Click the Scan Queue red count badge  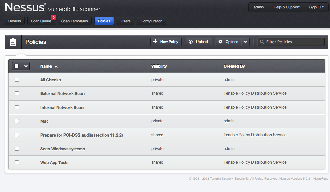[54, 17]
